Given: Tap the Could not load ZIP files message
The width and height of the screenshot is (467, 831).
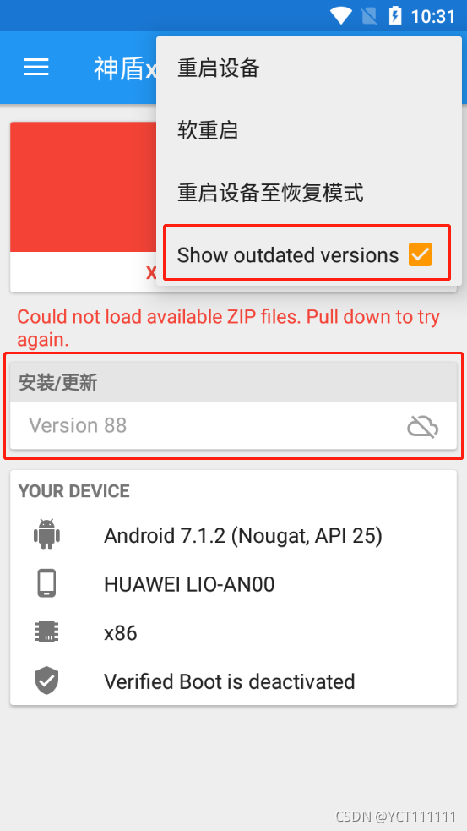Looking at the screenshot, I should tap(228, 327).
